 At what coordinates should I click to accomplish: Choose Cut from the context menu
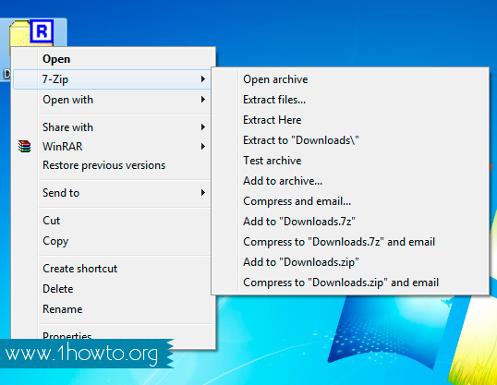tap(112, 221)
